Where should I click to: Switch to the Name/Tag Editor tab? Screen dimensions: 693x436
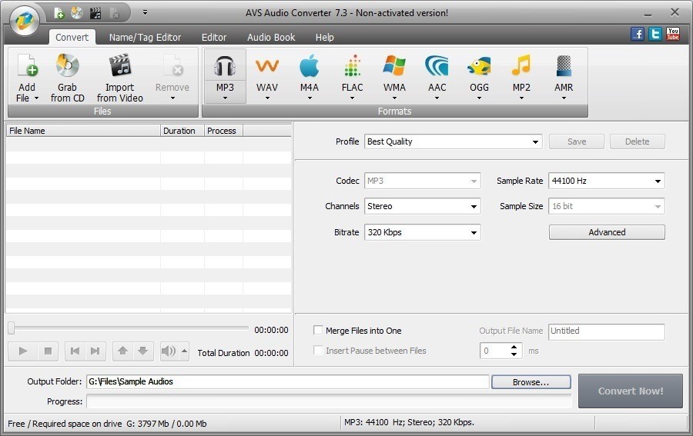(145, 37)
